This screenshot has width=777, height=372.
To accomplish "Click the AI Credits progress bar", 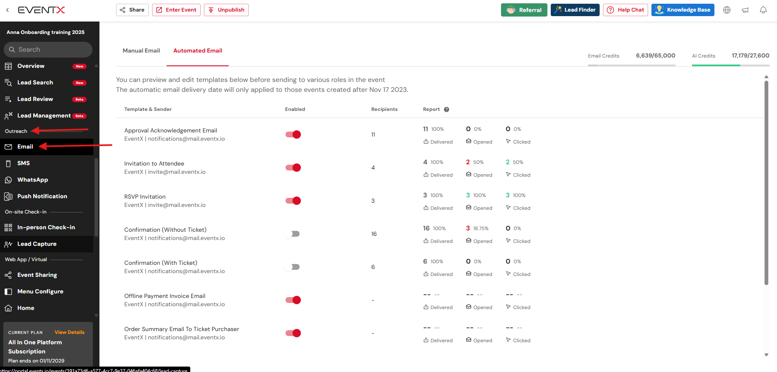I will (730, 65).
